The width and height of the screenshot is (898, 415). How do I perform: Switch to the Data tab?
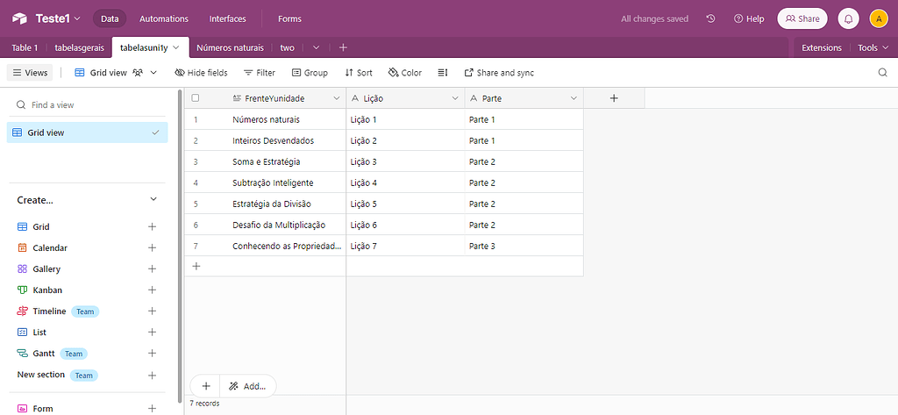[x=110, y=18]
